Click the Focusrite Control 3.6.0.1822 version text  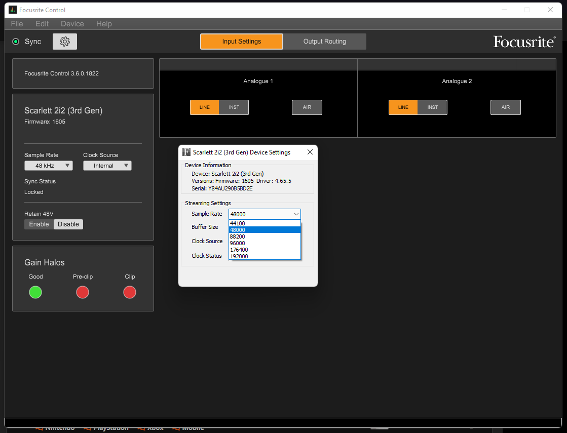(61, 73)
